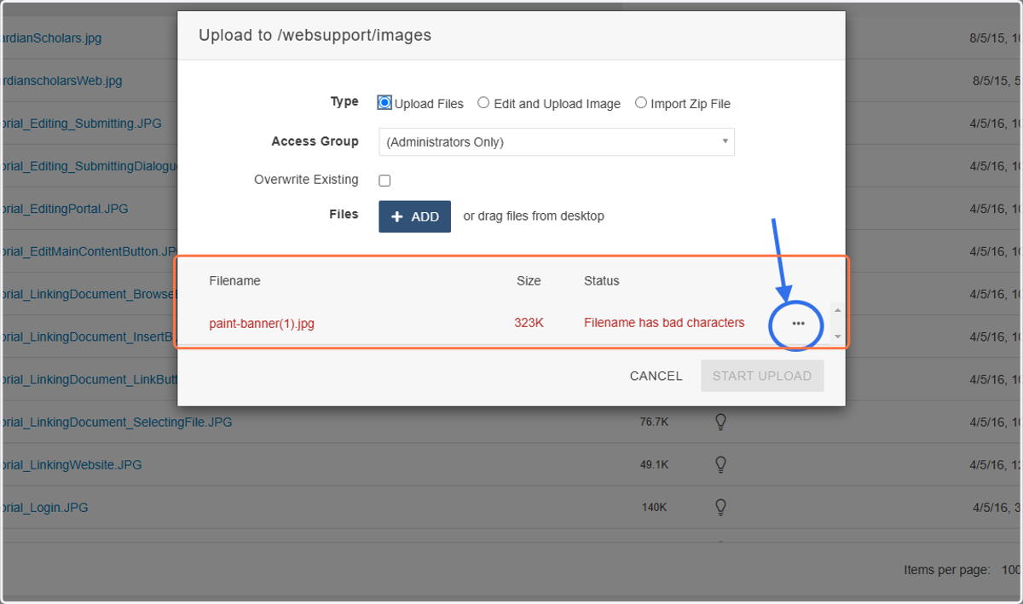The image size is (1023, 604).
Task: Click the dialog title Upload to /websupport/images
Action: coord(315,35)
